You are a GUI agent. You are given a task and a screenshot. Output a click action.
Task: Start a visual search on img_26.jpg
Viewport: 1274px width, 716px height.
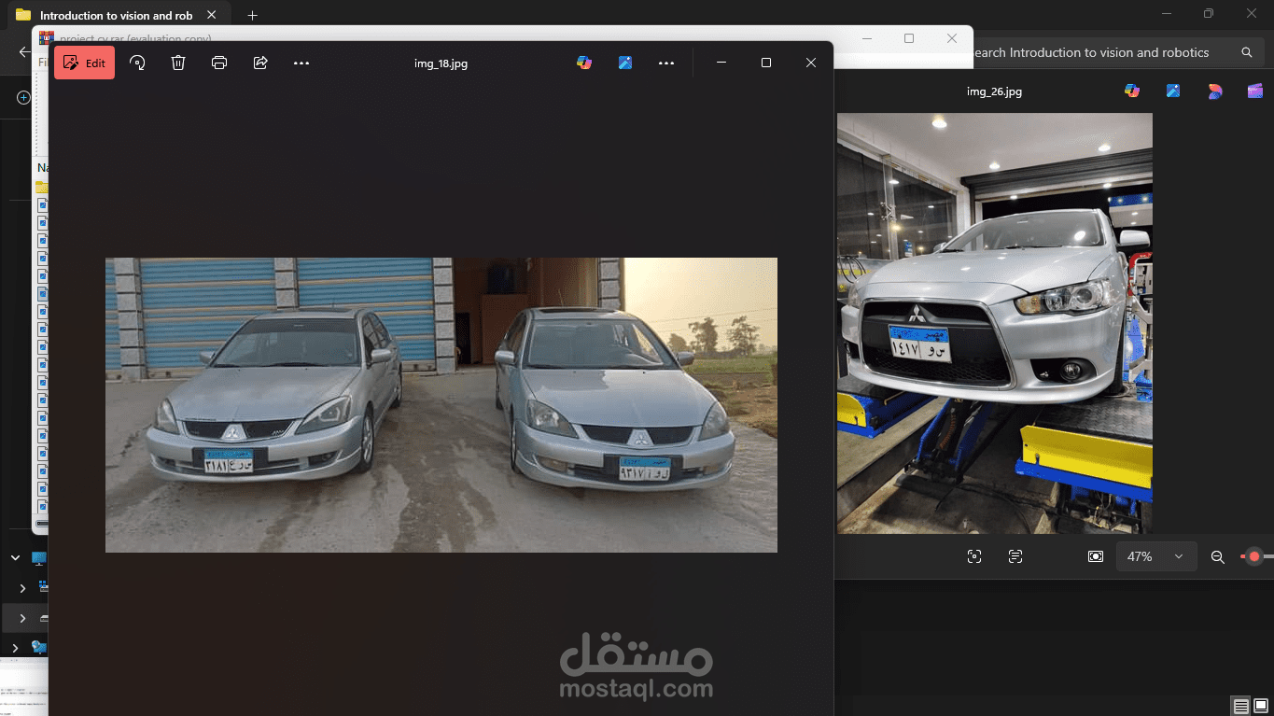(x=973, y=556)
